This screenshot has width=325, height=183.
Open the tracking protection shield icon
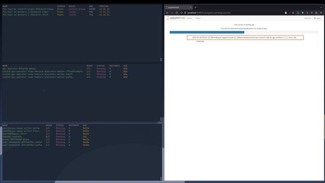coord(182,13)
